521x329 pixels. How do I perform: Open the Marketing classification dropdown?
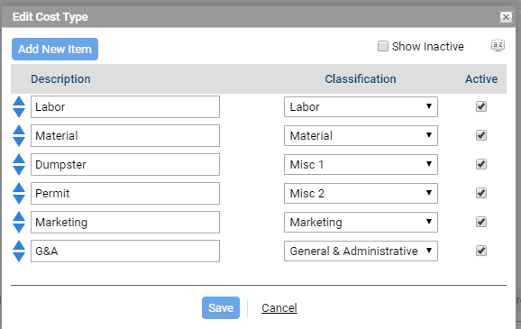pos(361,222)
